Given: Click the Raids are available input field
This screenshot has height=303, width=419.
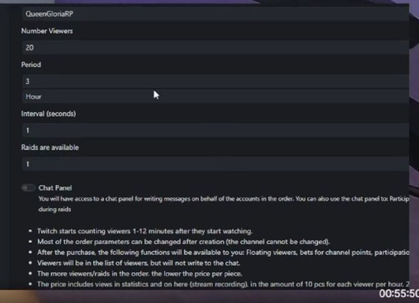Looking at the screenshot, I should 215,164.
